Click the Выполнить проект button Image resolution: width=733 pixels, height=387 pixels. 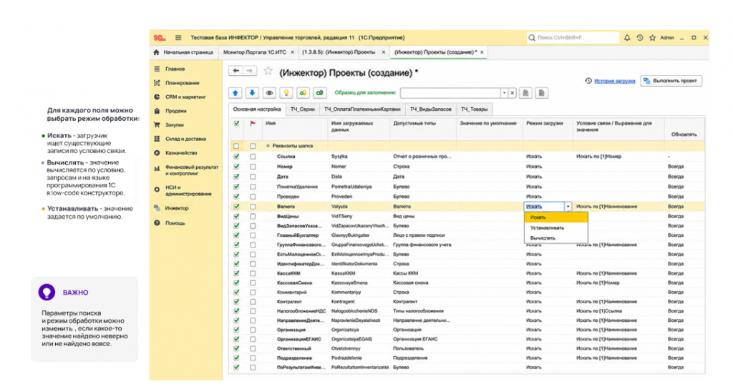click(x=671, y=81)
